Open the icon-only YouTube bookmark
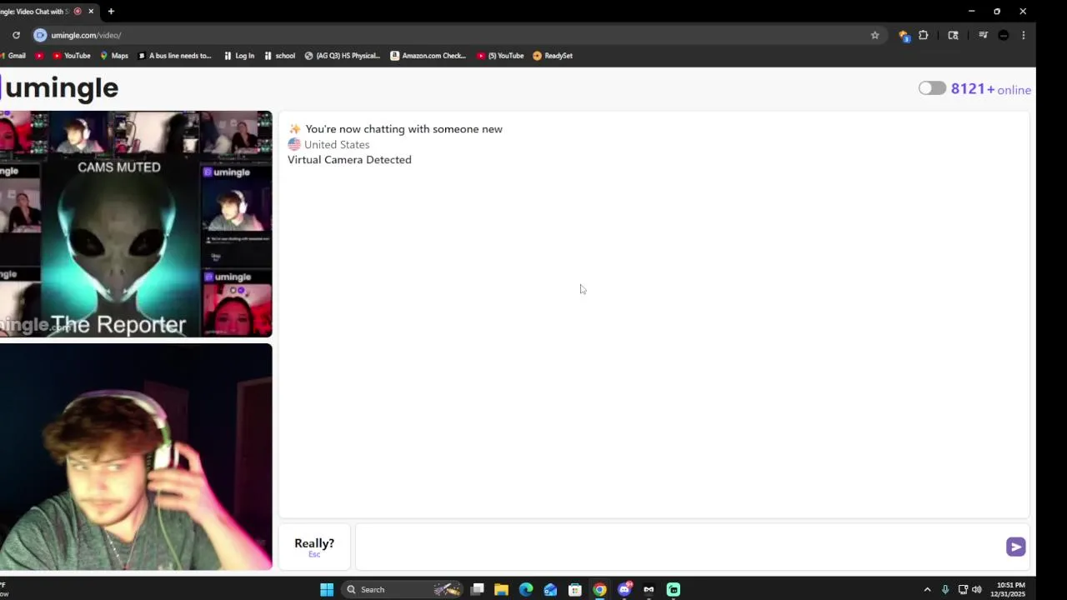The width and height of the screenshot is (1067, 600). pyautogui.click(x=39, y=56)
